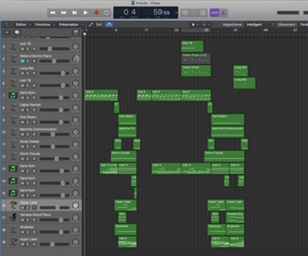Screen dimensions: 308x256
Task: Open the Édition menu
Action: pyautogui.click(x=21, y=24)
